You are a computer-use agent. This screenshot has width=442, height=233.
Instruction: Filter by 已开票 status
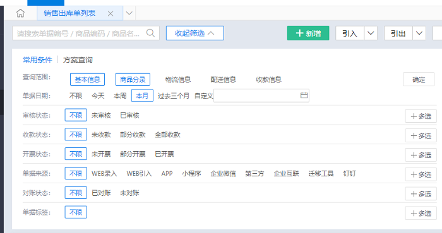(x=164, y=154)
